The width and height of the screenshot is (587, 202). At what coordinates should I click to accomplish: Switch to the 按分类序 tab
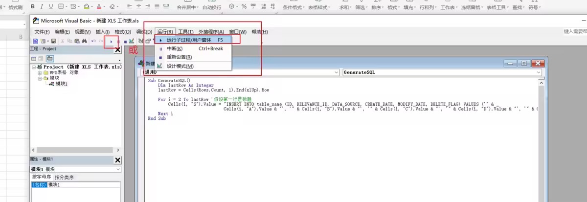click(x=64, y=177)
